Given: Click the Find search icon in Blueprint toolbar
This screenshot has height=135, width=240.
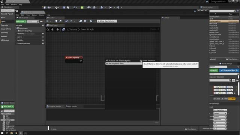Looking at the screenshot, I should click(x=66, y=21).
